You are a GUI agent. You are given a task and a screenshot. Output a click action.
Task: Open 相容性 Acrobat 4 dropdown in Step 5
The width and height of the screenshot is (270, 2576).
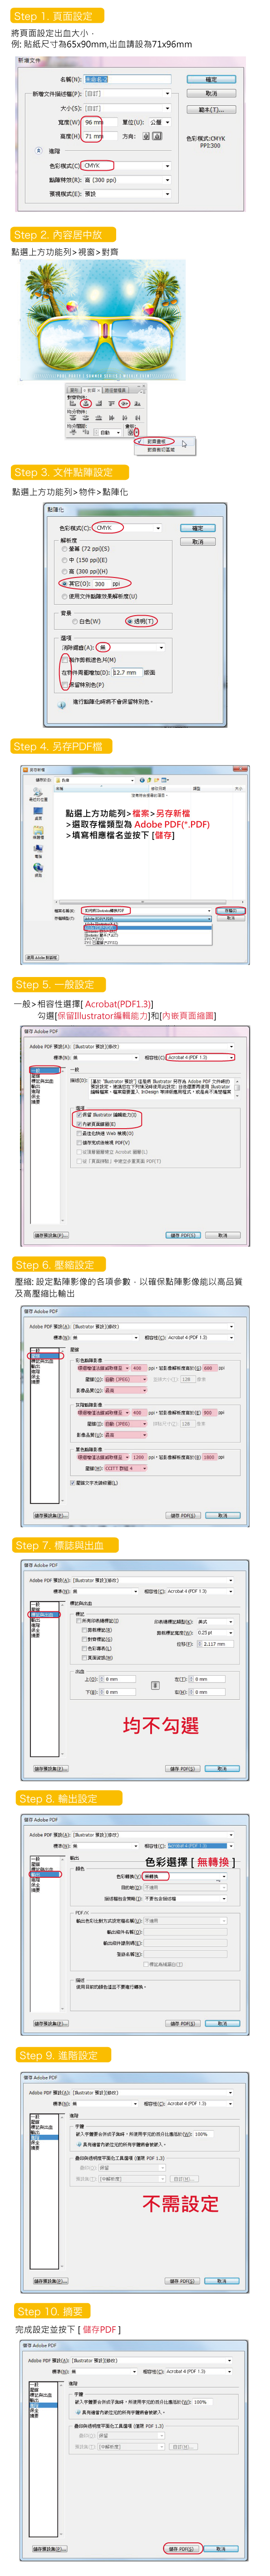[200, 1057]
